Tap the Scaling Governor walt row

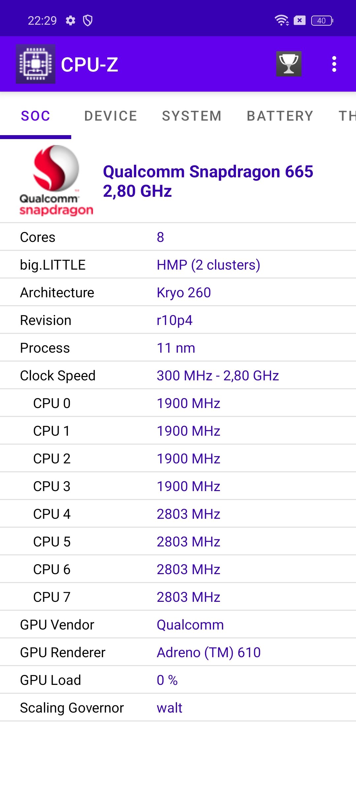click(178, 708)
